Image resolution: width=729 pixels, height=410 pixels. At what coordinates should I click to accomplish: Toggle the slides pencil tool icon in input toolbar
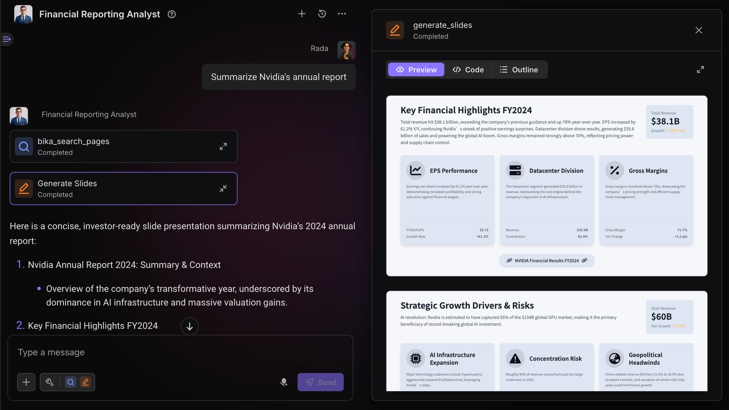85,382
